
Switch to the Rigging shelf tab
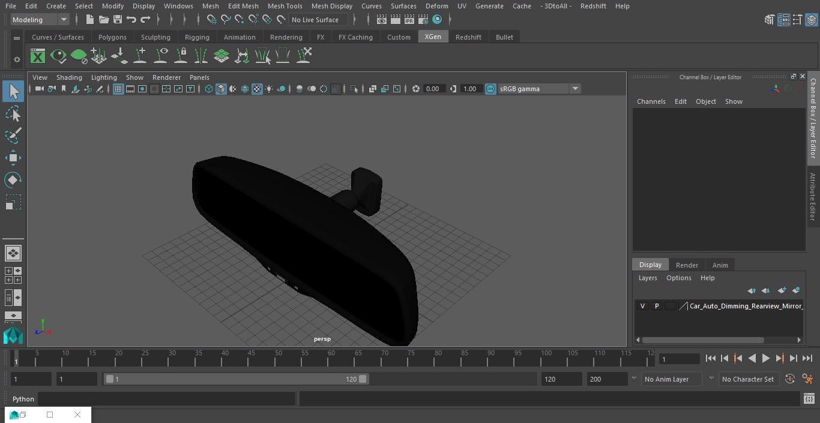pyautogui.click(x=197, y=37)
